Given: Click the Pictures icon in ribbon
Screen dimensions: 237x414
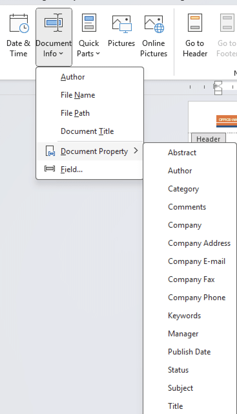Looking at the screenshot, I should [121, 25].
